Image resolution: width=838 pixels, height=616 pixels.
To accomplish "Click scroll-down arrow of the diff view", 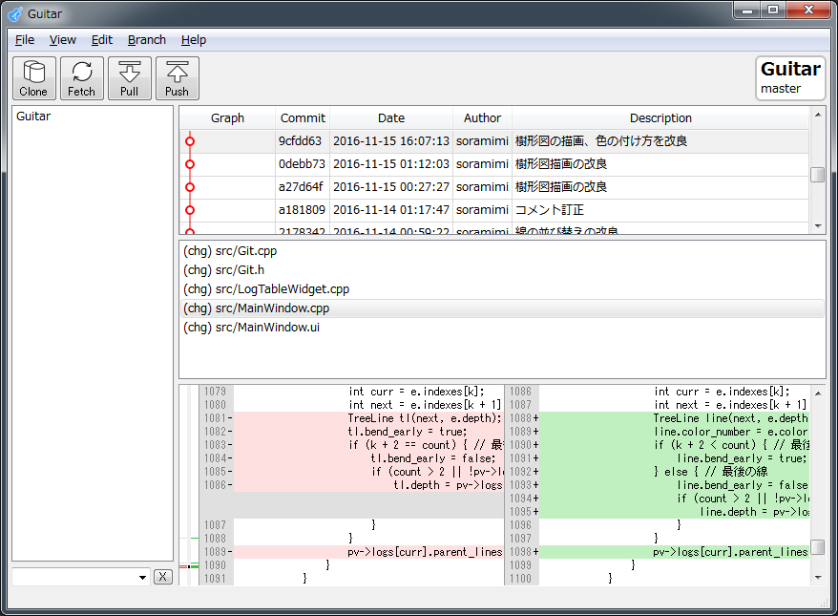I will [818, 578].
